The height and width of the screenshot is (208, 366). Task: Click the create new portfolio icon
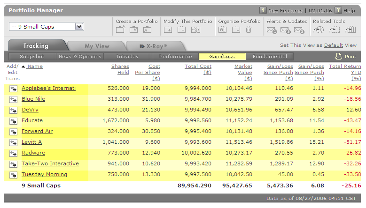[x=120, y=30]
